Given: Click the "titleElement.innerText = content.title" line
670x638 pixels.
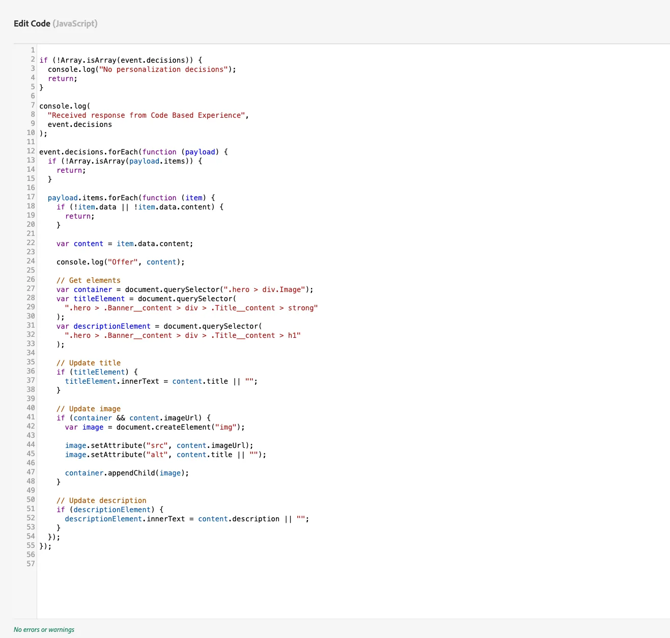Looking at the screenshot, I should 161,381.
